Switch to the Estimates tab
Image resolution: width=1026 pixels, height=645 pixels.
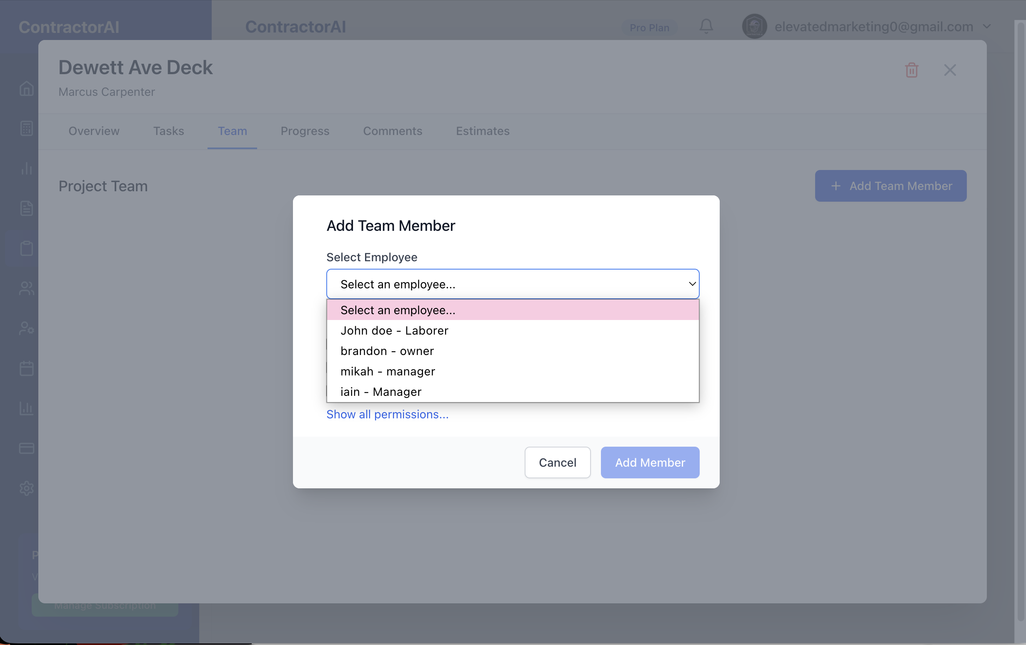[x=482, y=131]
